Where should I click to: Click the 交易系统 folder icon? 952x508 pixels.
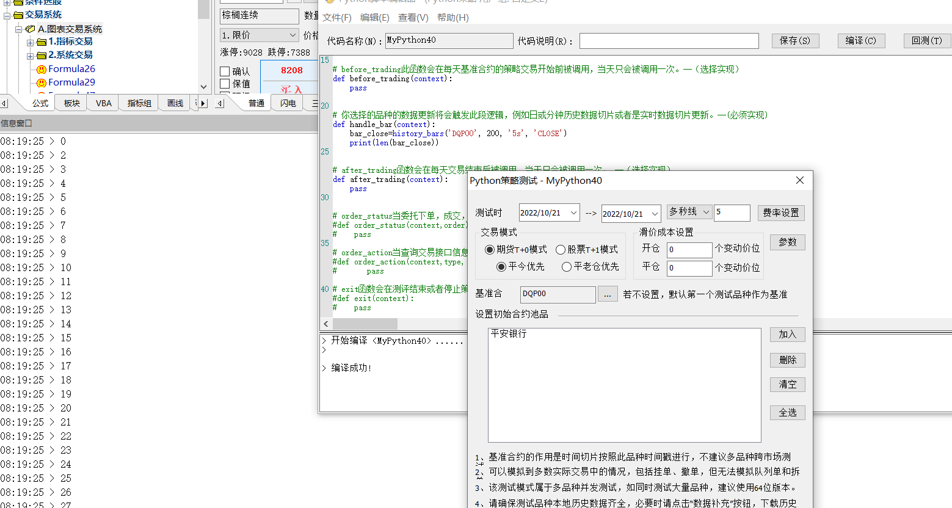[18, 15]
